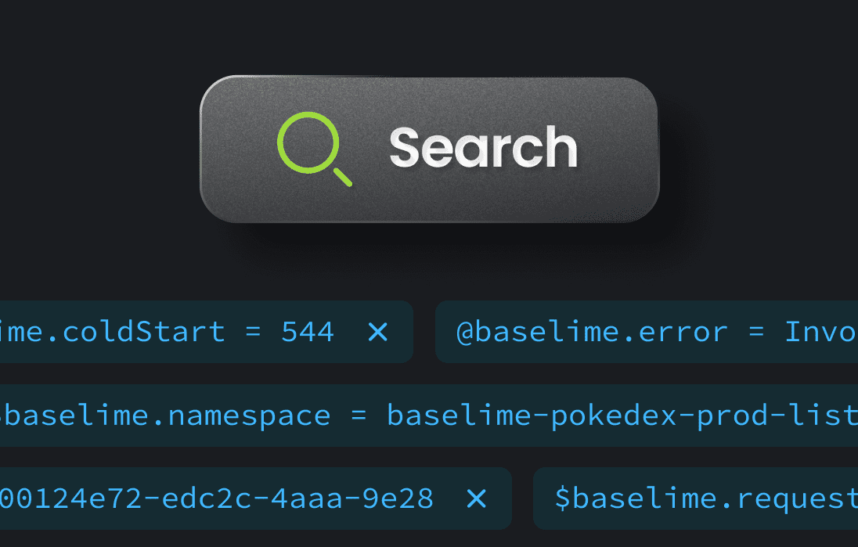Viewport: 858px width, 547px height.
Task: Select the baselime.namespace filter key
Action: (166, 416)
